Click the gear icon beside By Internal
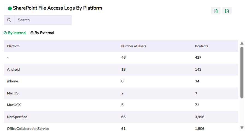 [x=5, y=33]
